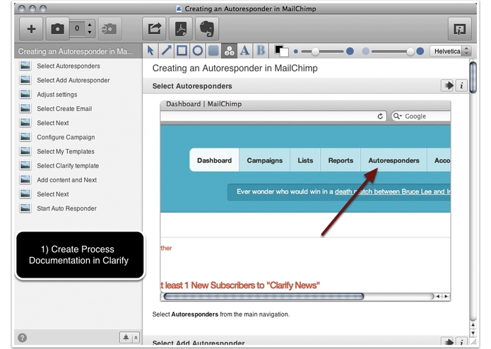Image resolution: width=491 pixels, height=349 pixels.
Task: Click the MailChimp screenshot image in editor
Action: point(305,201)
